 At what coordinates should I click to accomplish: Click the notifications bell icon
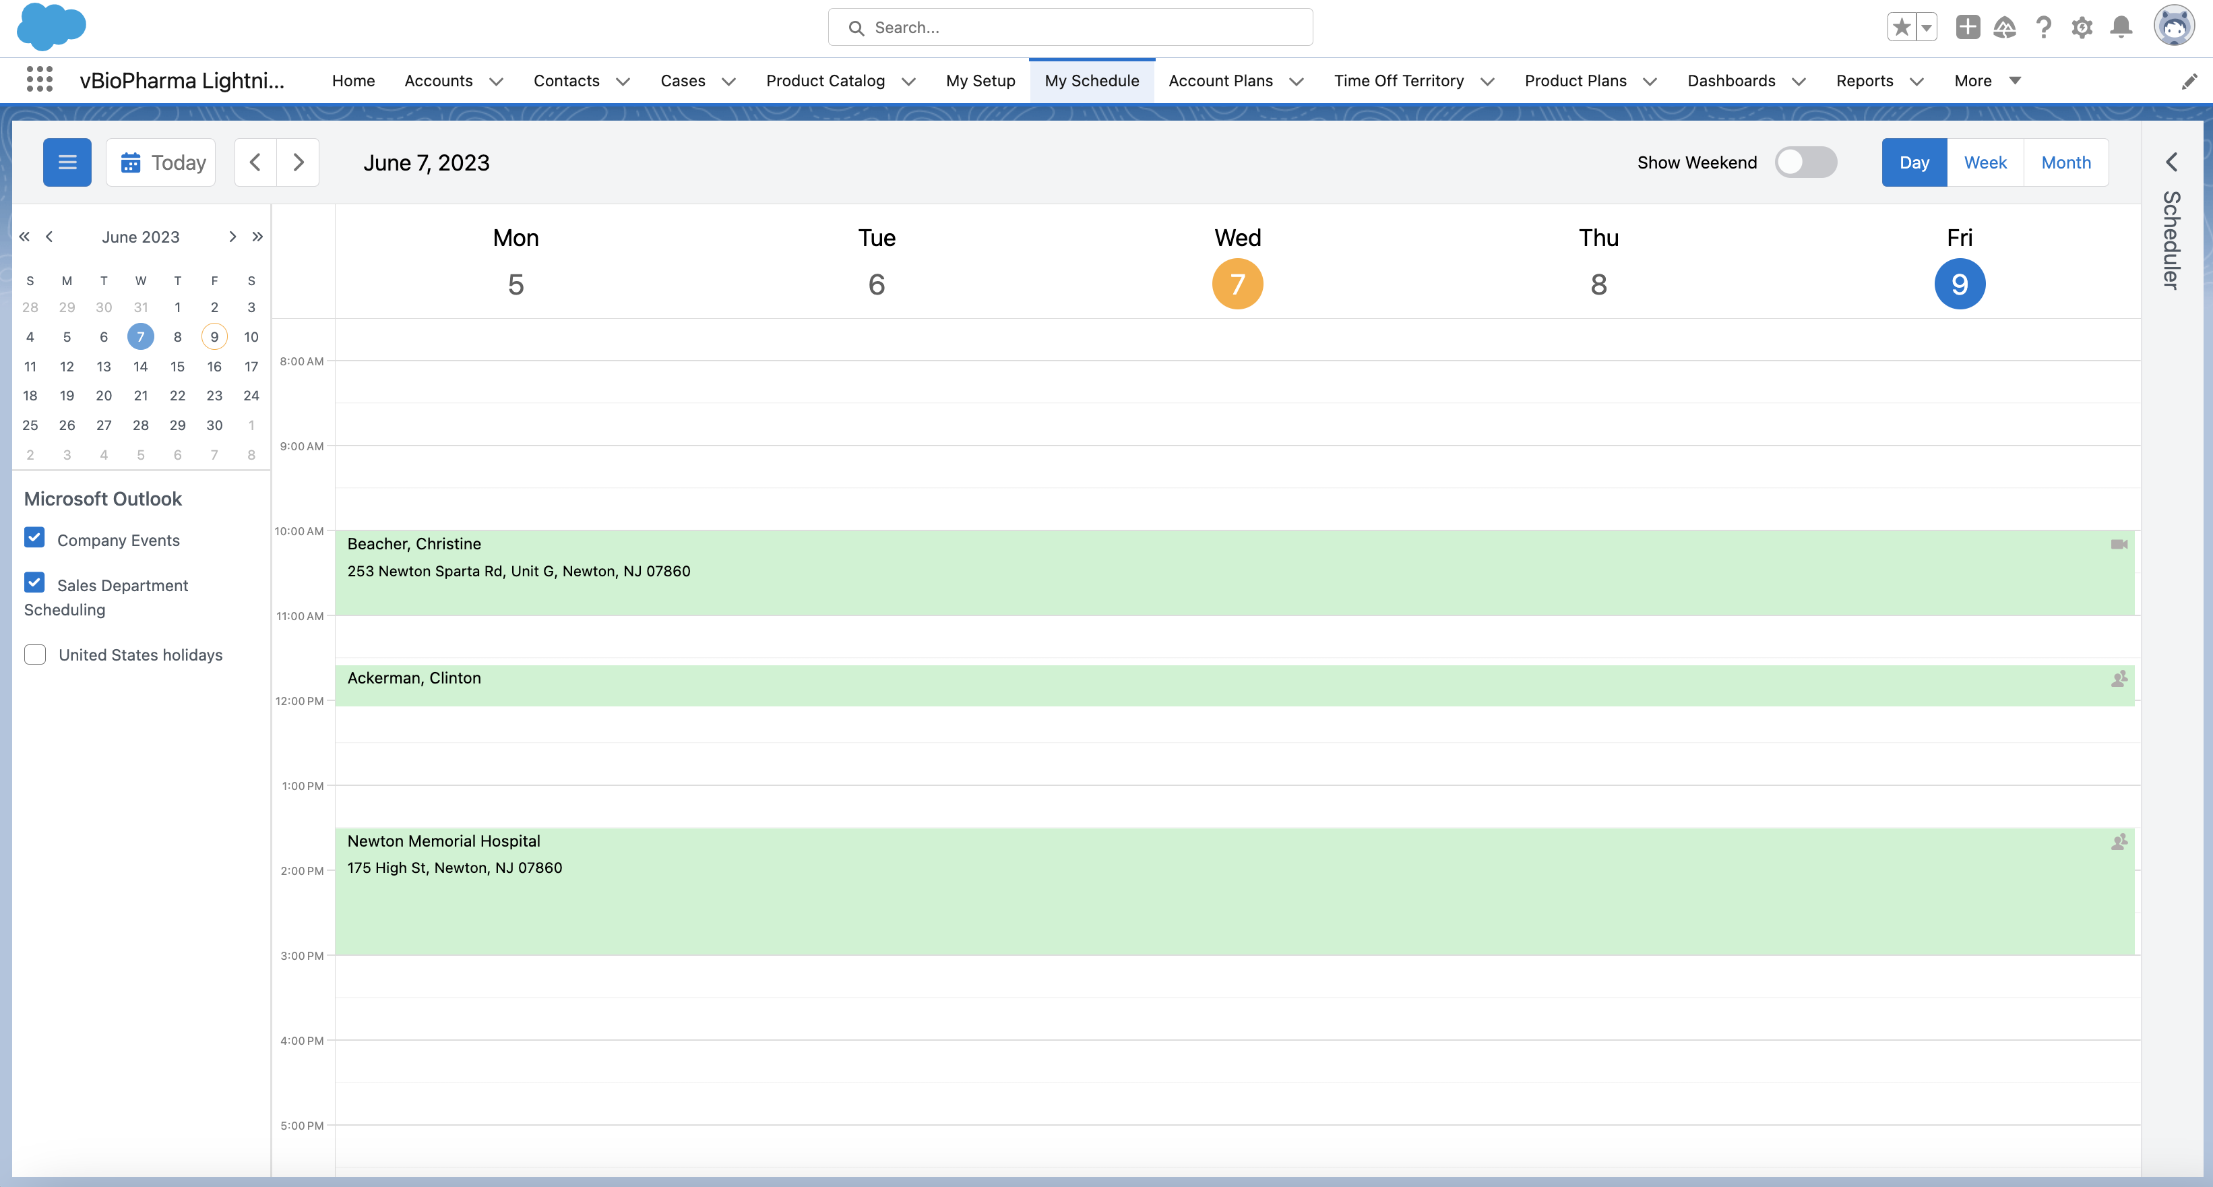(2121, 28)
